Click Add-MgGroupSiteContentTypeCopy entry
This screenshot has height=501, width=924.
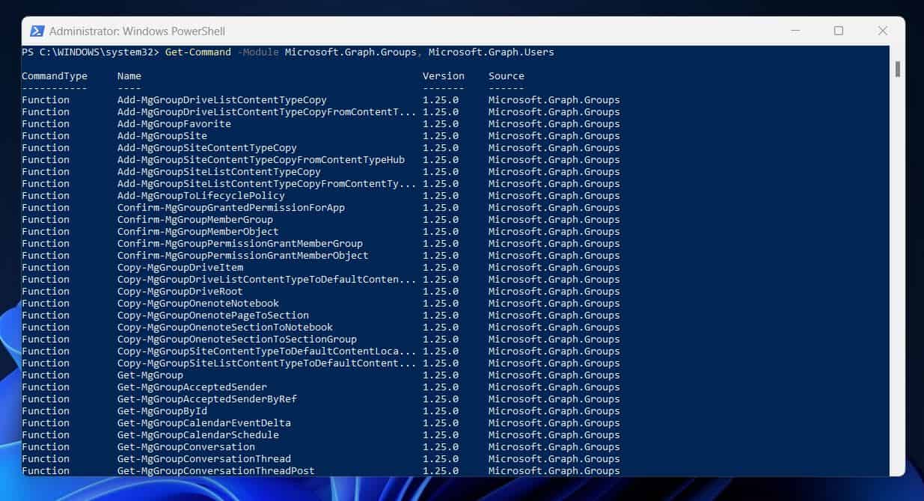[207, 148]
